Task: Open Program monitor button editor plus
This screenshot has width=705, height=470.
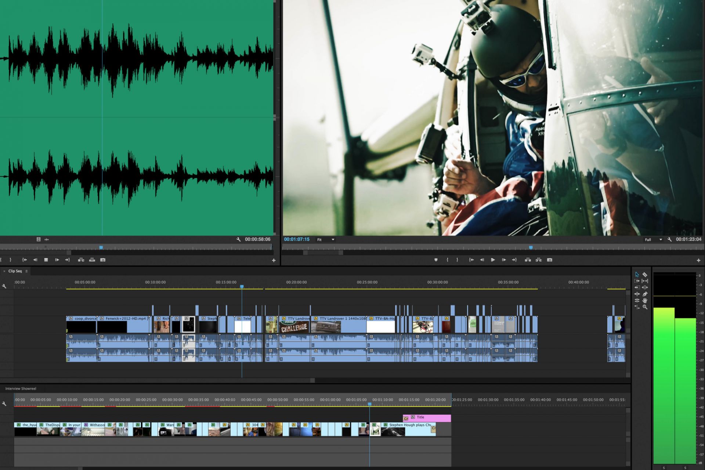Action: [698, 260]
